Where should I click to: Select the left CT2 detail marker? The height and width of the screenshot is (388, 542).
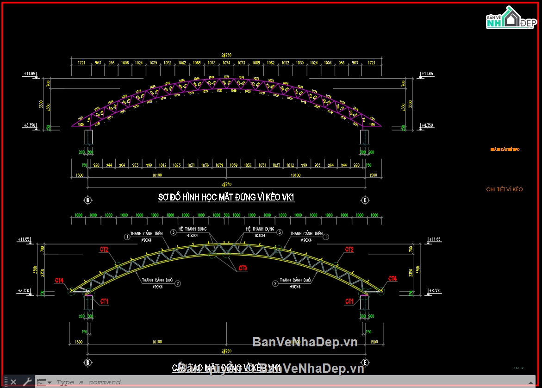tap(104, 250)
